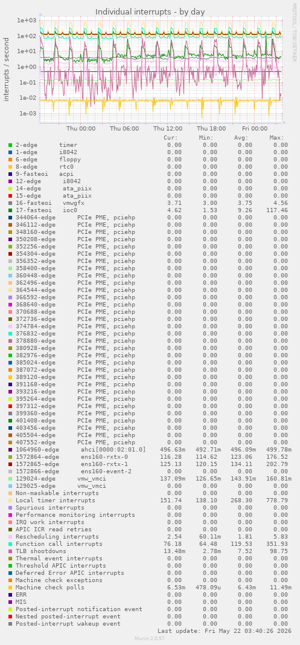Click the Machine check polls legend swatch
Viewport: 300px width, 645px height.
coord(10,588)
